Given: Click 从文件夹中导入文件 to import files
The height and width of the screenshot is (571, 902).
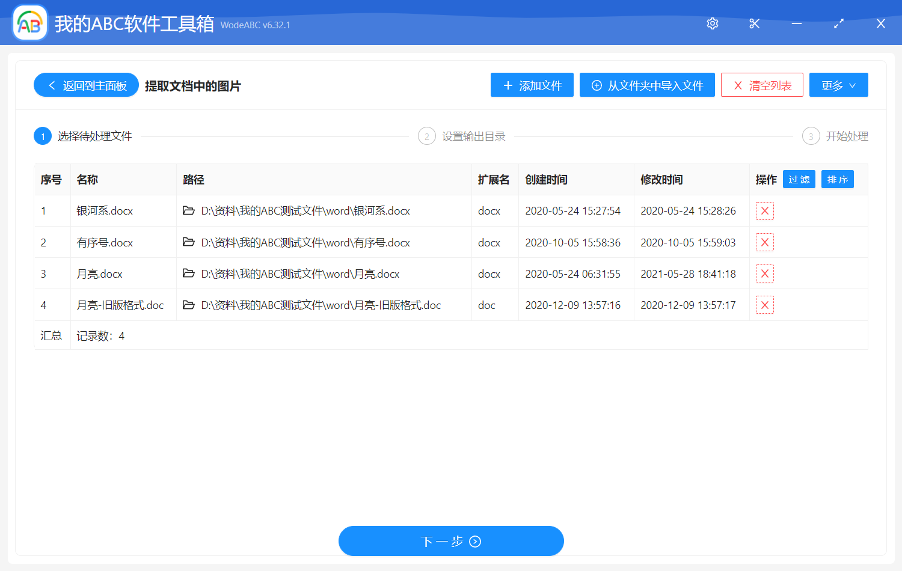Looking at the screenshot, I should (x=646, y=85).
